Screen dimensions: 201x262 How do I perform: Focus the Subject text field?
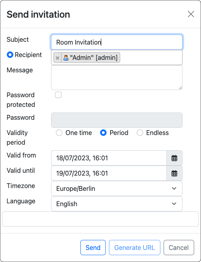pos(117,42)
